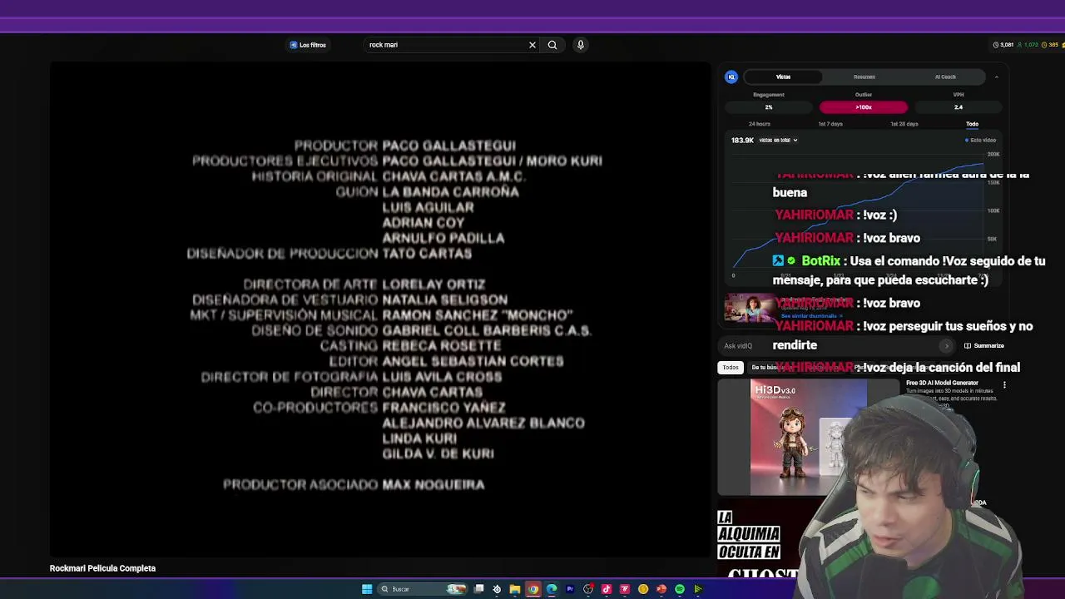Screen dimensions: 1065x599
Task: Open Spotify from the taskbar
Action: [x=680, y=589]
